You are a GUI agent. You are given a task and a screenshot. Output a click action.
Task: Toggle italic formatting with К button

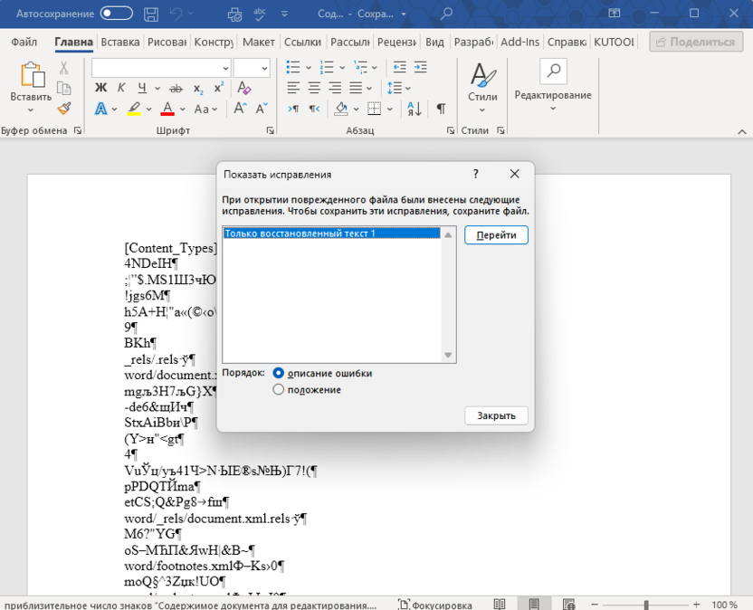(121, 88)
